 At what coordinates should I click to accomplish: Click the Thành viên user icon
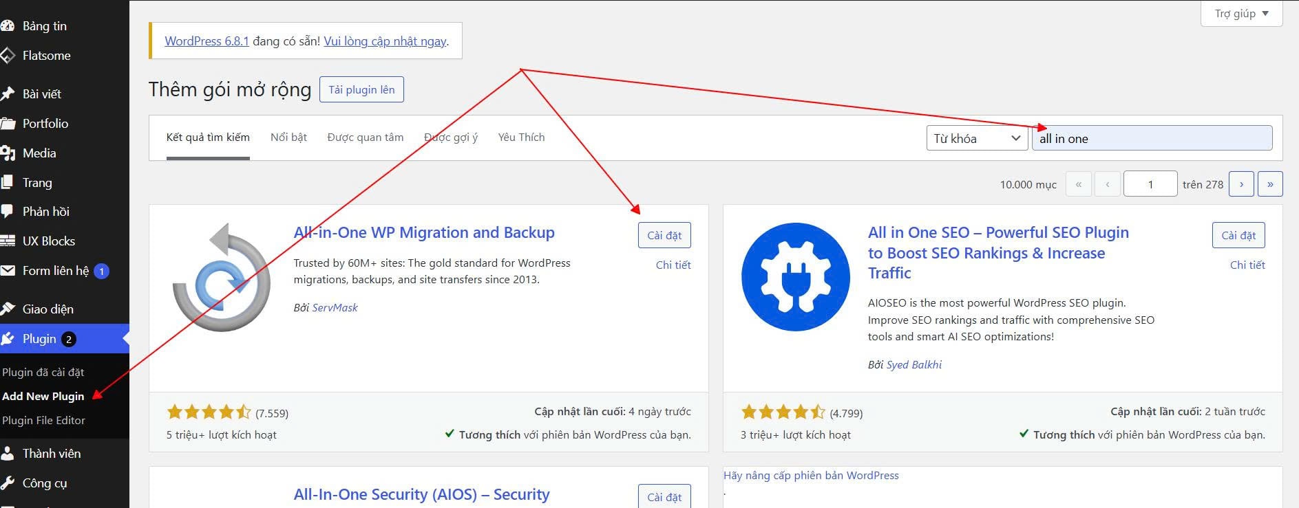coord(7,454)
